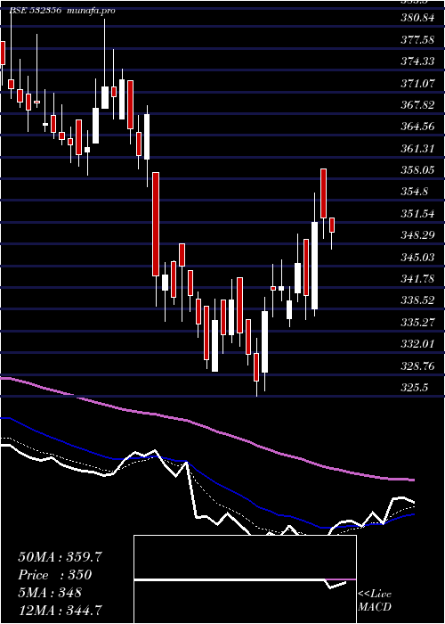Select the 364.56 price axis label
This screenshot has height=624, width=445.
coord(417,127)
